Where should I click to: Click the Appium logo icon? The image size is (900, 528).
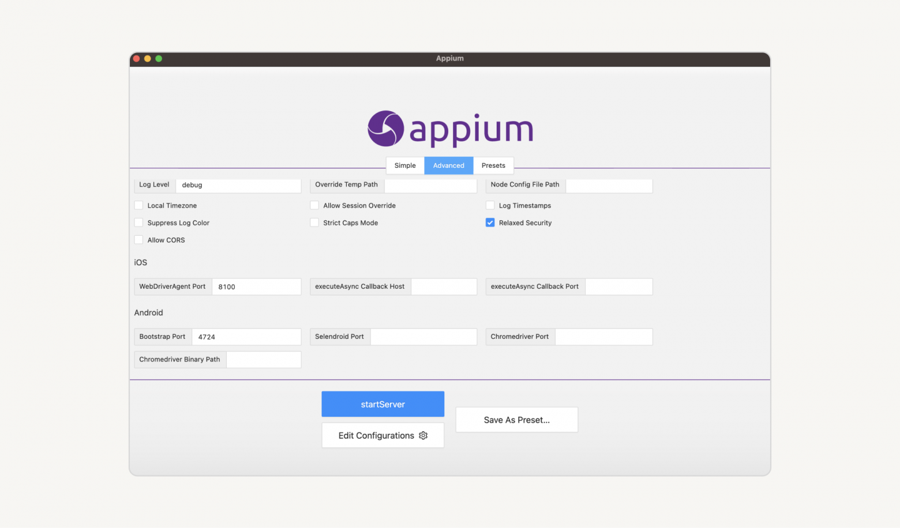385,129
